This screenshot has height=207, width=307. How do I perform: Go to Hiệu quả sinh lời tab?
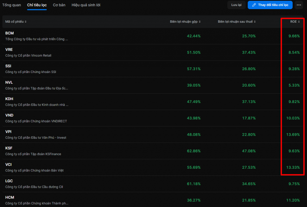[86, 5]
